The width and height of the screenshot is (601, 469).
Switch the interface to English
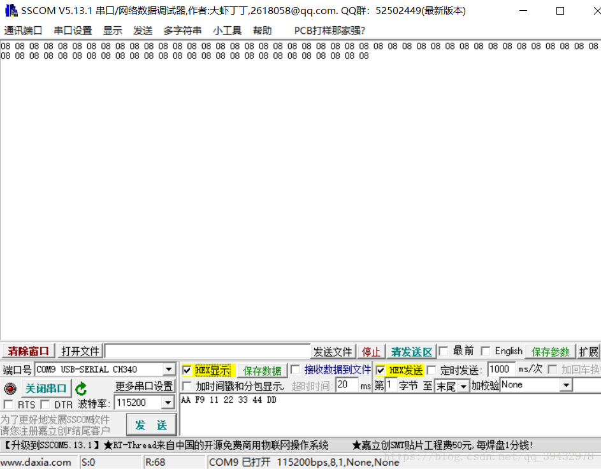486,351
